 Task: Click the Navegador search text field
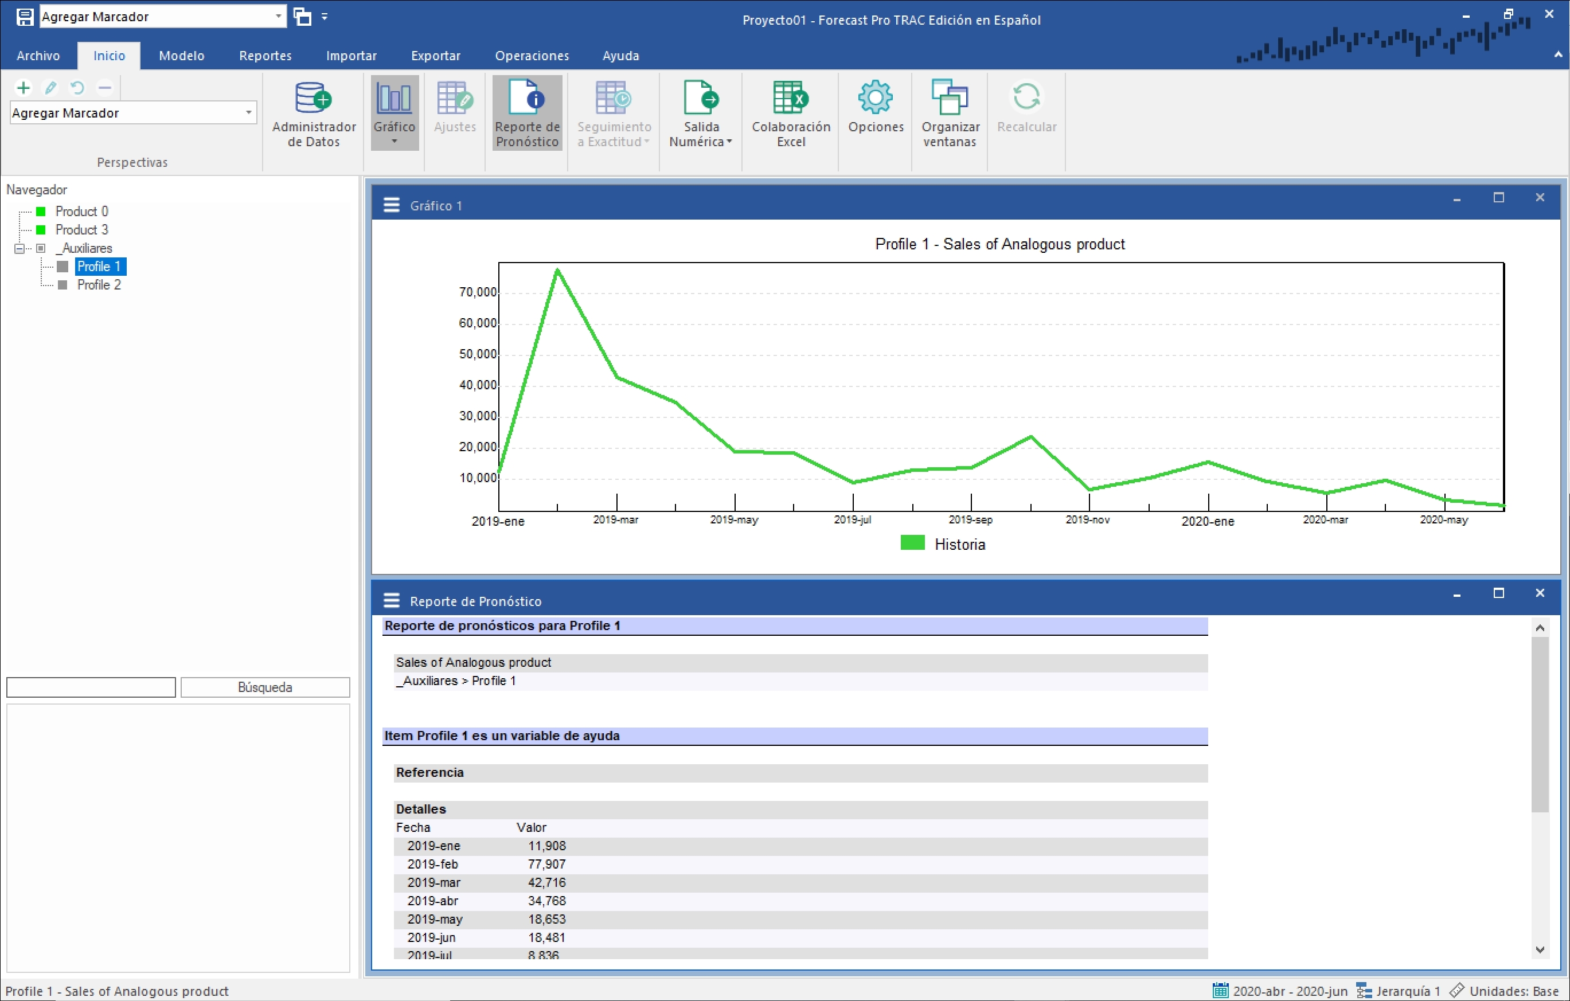click(91, 687)
